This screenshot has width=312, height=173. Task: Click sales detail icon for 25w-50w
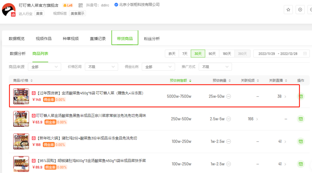pyautogui.click(x=229, y=96)
